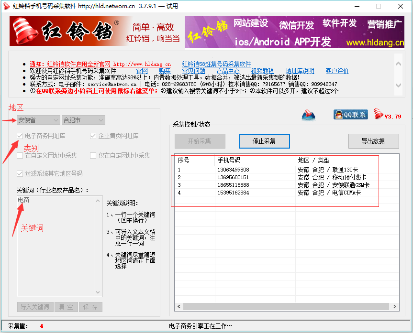
Task: Open the 安徽省 province dropdown
Action: 38,120
